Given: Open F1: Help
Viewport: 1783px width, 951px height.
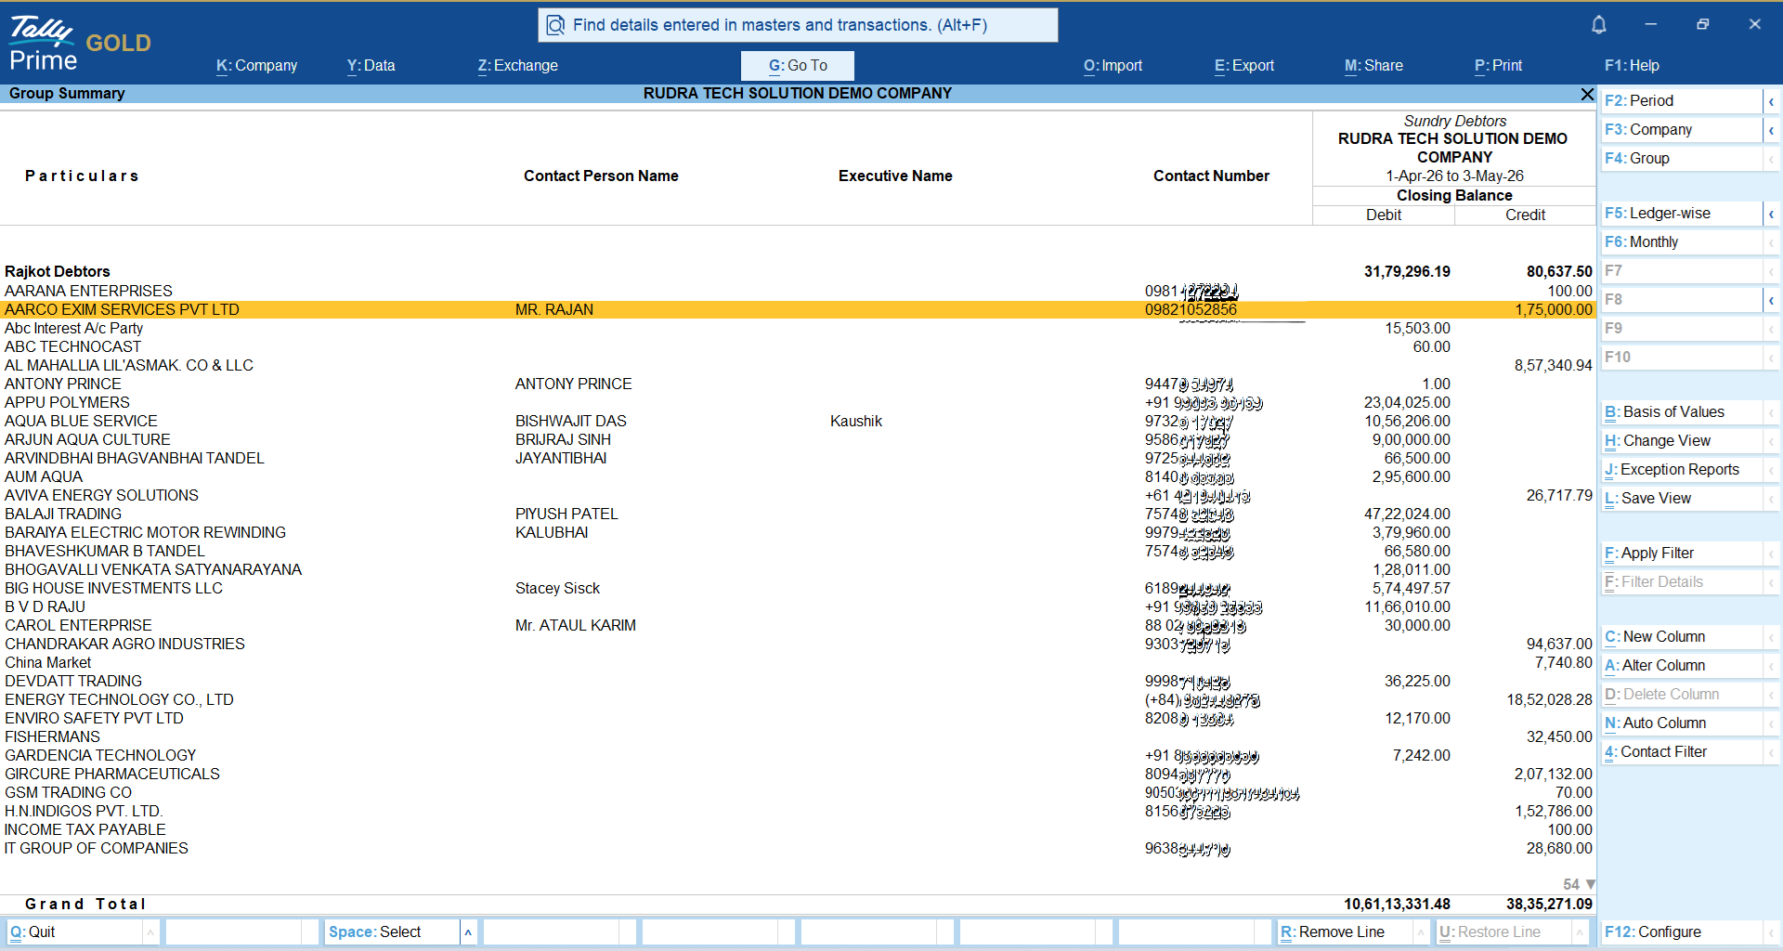Looking at the screenshot, I should (x=1632, y=66).
